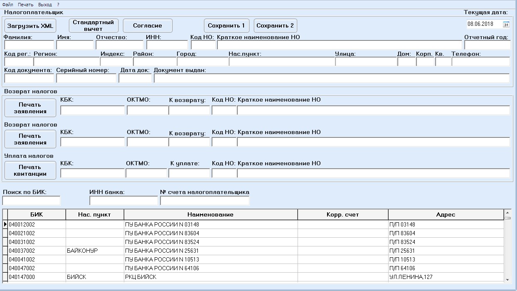
Task: Open the calendar icon next to current date
Action: click(x=506, y=24)
